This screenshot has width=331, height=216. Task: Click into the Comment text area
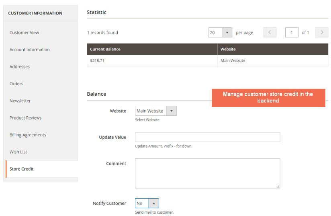click(x=207, y=173)
